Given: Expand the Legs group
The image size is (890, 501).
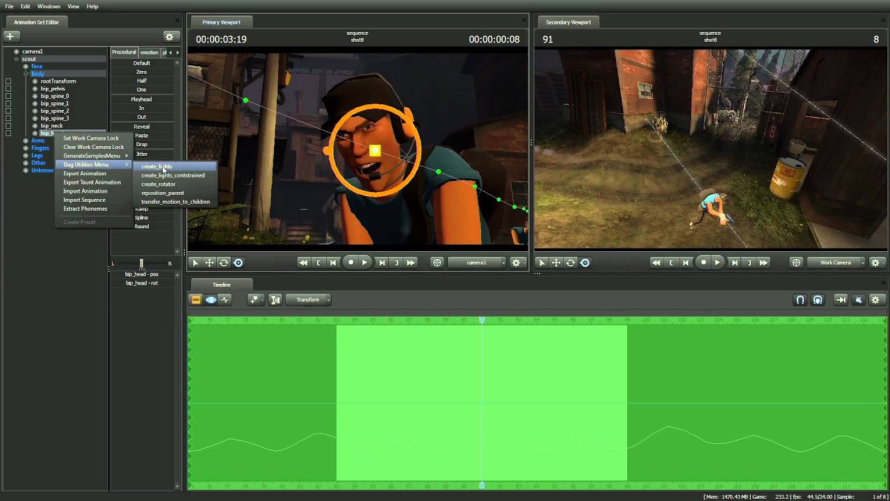Looking at the screenshot, I should pos(26,156).
